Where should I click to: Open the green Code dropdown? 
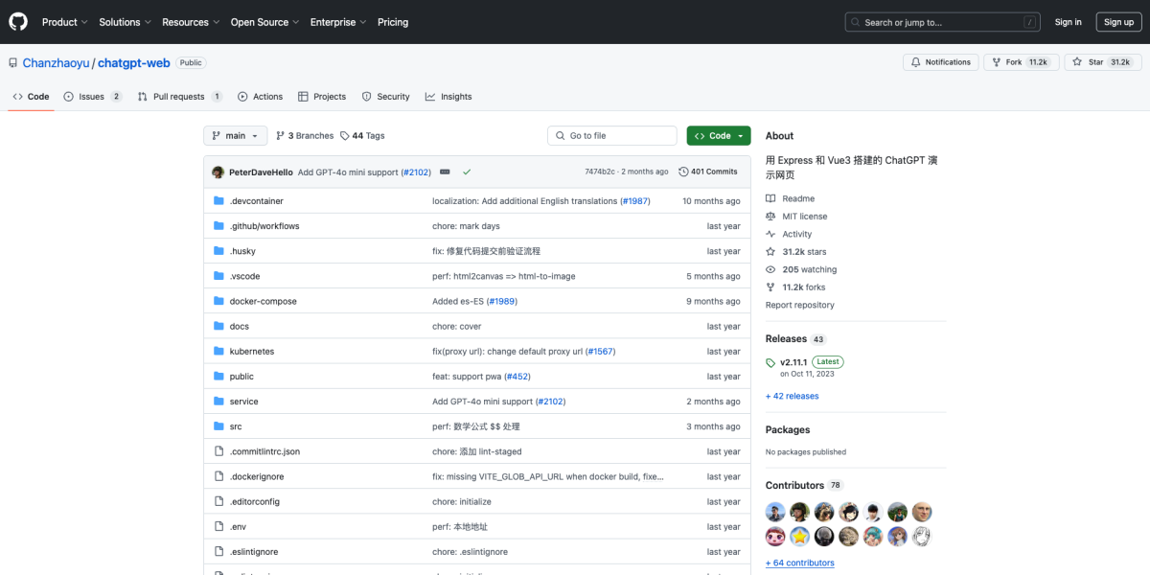point(718,136)
